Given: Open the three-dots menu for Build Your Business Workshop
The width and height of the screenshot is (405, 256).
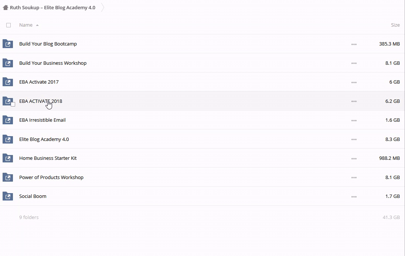Looking at the screenshot, I should (354, 63).
